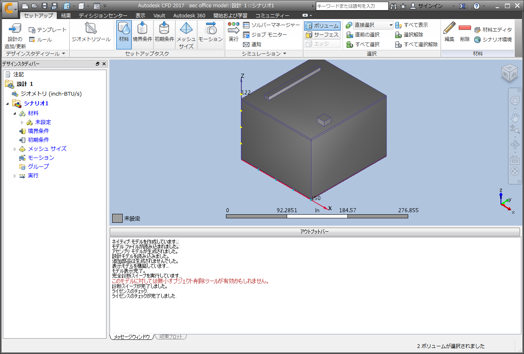Click 選択解除 deselect
This screenshot has width=524, height=354.
click(409, 35)
